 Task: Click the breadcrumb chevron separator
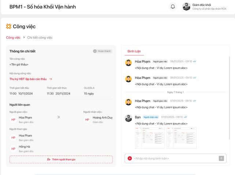click(x=24, y=37)
